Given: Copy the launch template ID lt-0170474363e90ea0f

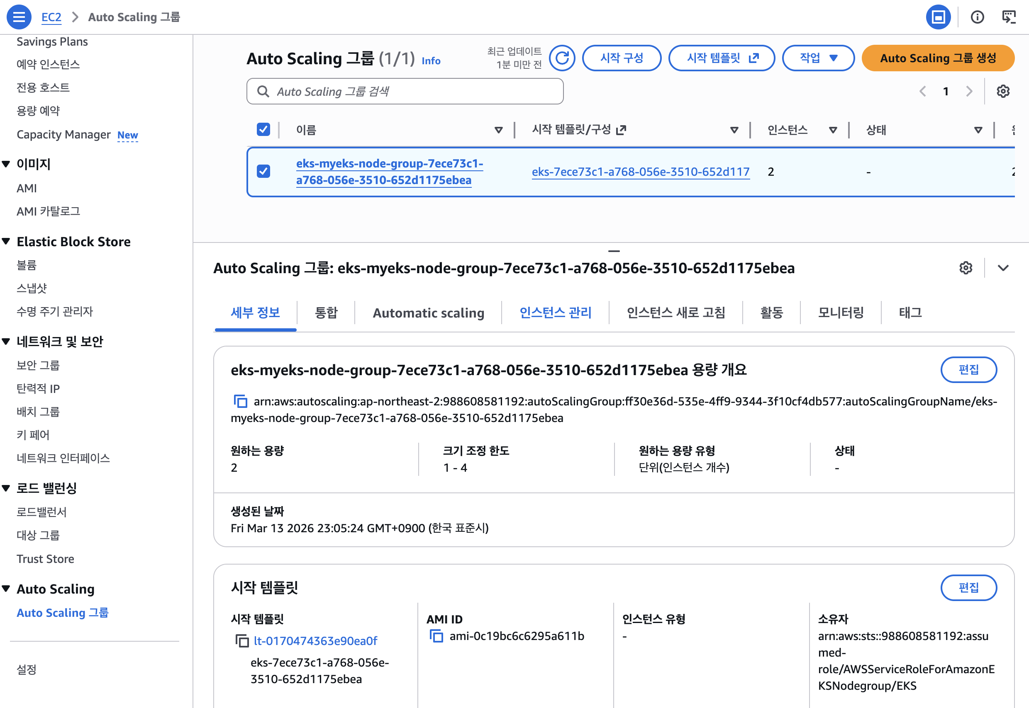Looking at the screenshot, I should (242, 640).
